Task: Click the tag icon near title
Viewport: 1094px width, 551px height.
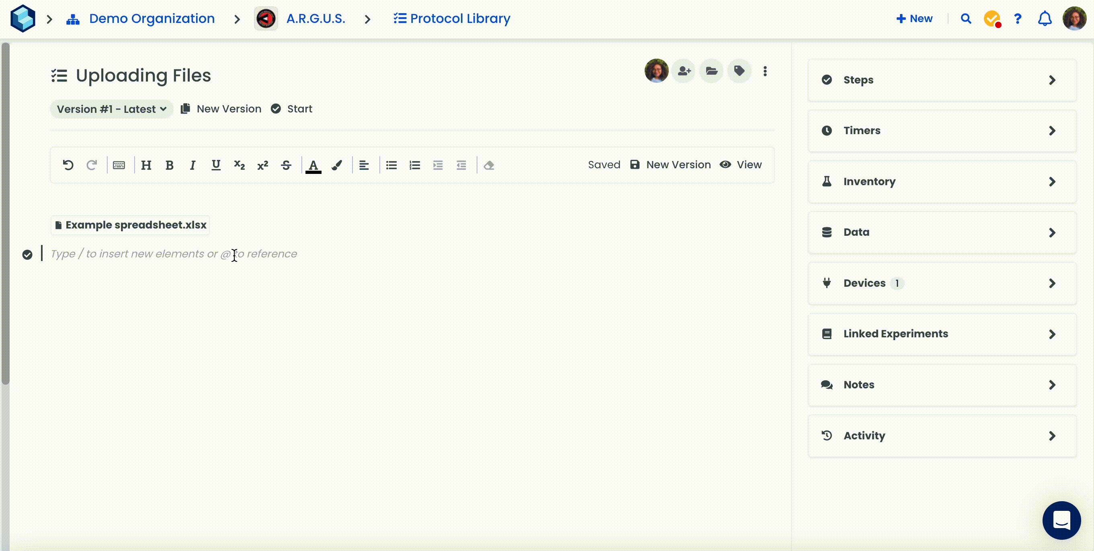Action: pyautogui.click(x=740, y=71)
